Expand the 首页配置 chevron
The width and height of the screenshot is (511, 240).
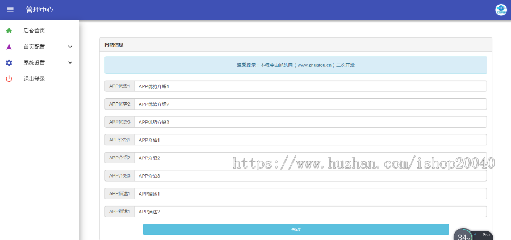(x=70, y=47)
